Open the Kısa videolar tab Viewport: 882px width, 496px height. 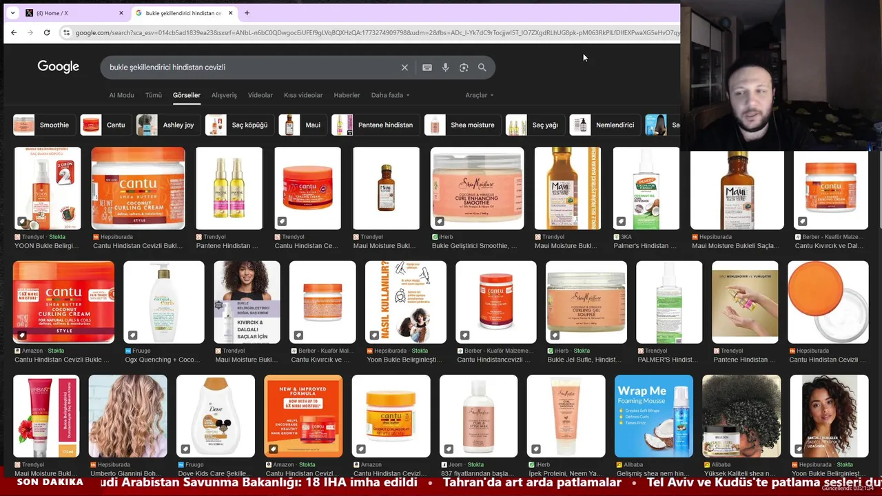(x=303, y=95)
